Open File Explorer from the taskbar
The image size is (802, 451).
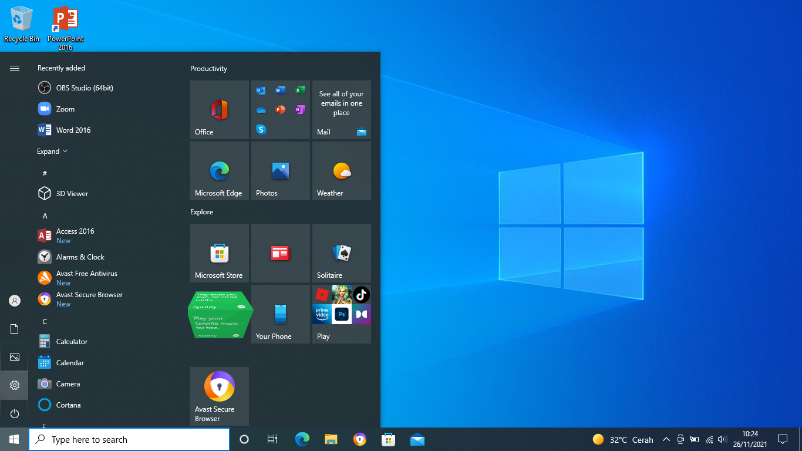(331, 439)
